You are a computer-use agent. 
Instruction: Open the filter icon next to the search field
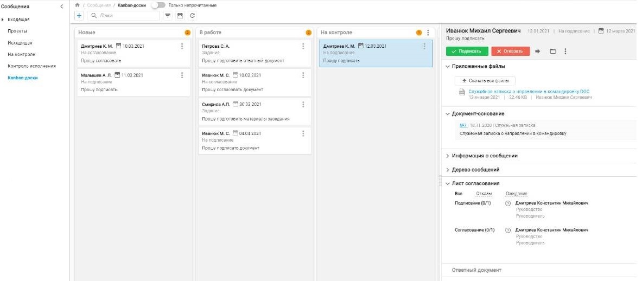pos(168,16)
